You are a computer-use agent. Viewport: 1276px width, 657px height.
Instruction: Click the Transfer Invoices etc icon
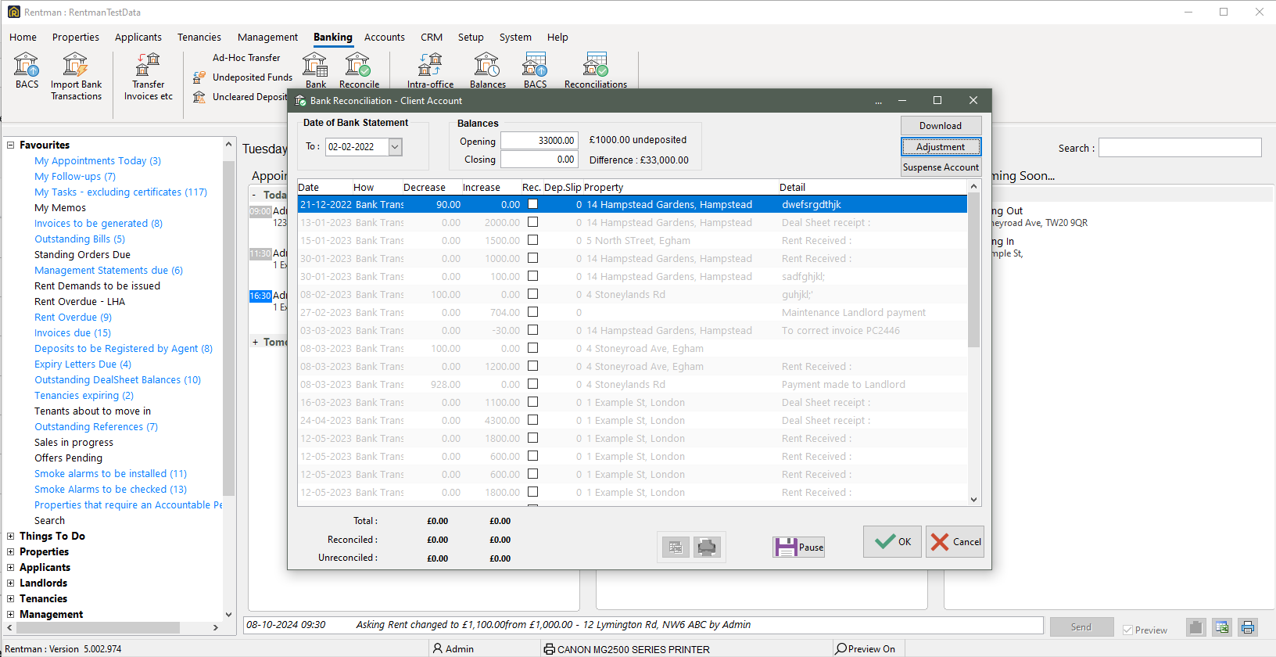click(x=148, y=76)
